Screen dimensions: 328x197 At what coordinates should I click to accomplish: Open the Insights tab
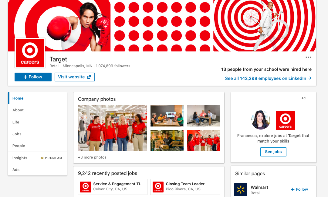click(38, 158)
